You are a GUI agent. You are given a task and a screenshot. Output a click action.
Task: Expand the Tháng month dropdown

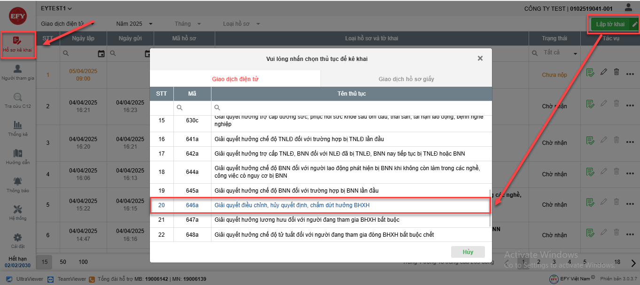[187, 24]
